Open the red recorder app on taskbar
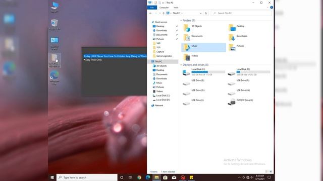323x181 pixels. 183,177
